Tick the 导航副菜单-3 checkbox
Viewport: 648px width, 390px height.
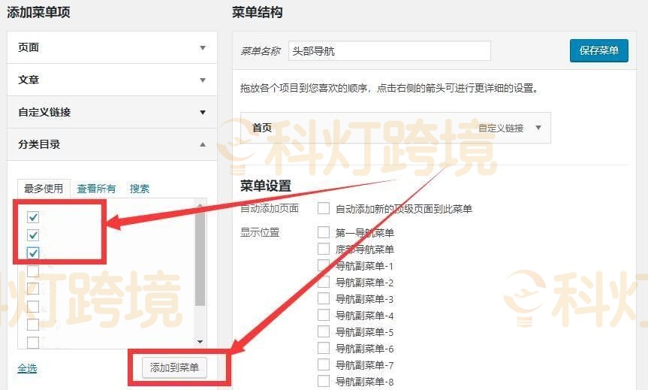coord(324,298)
